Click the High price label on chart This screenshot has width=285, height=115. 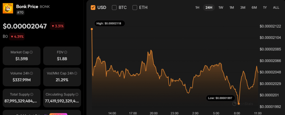coord(109,24)
